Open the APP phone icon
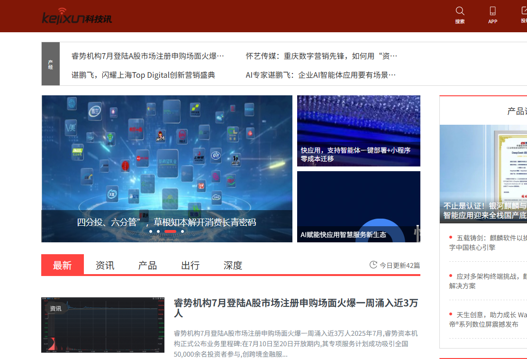The image size is (527, 359). point(492,11)
